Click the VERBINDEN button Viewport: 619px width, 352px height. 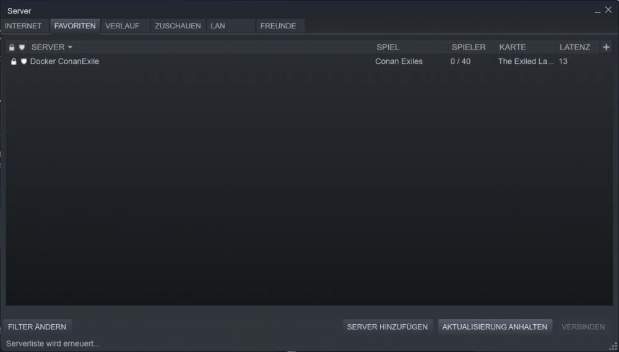(x=584, y=327)
